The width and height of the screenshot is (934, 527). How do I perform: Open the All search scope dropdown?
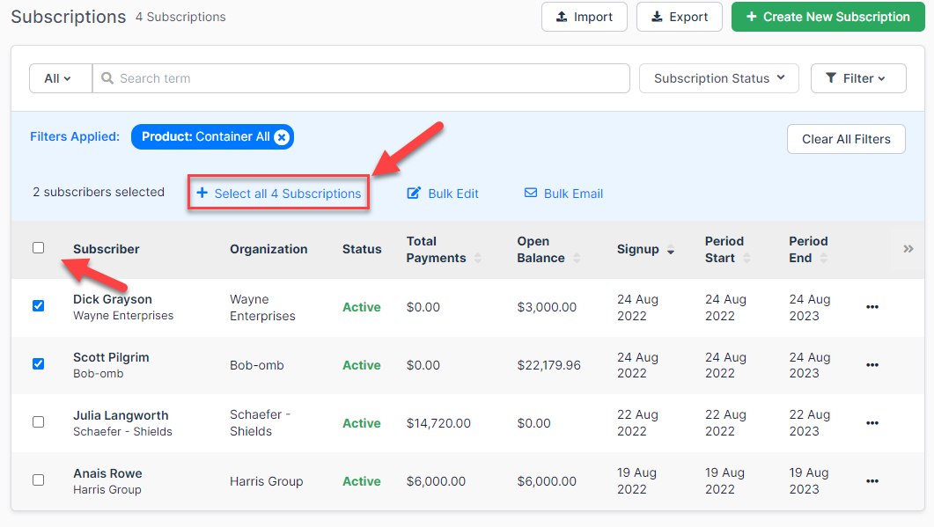coord(59,78)
